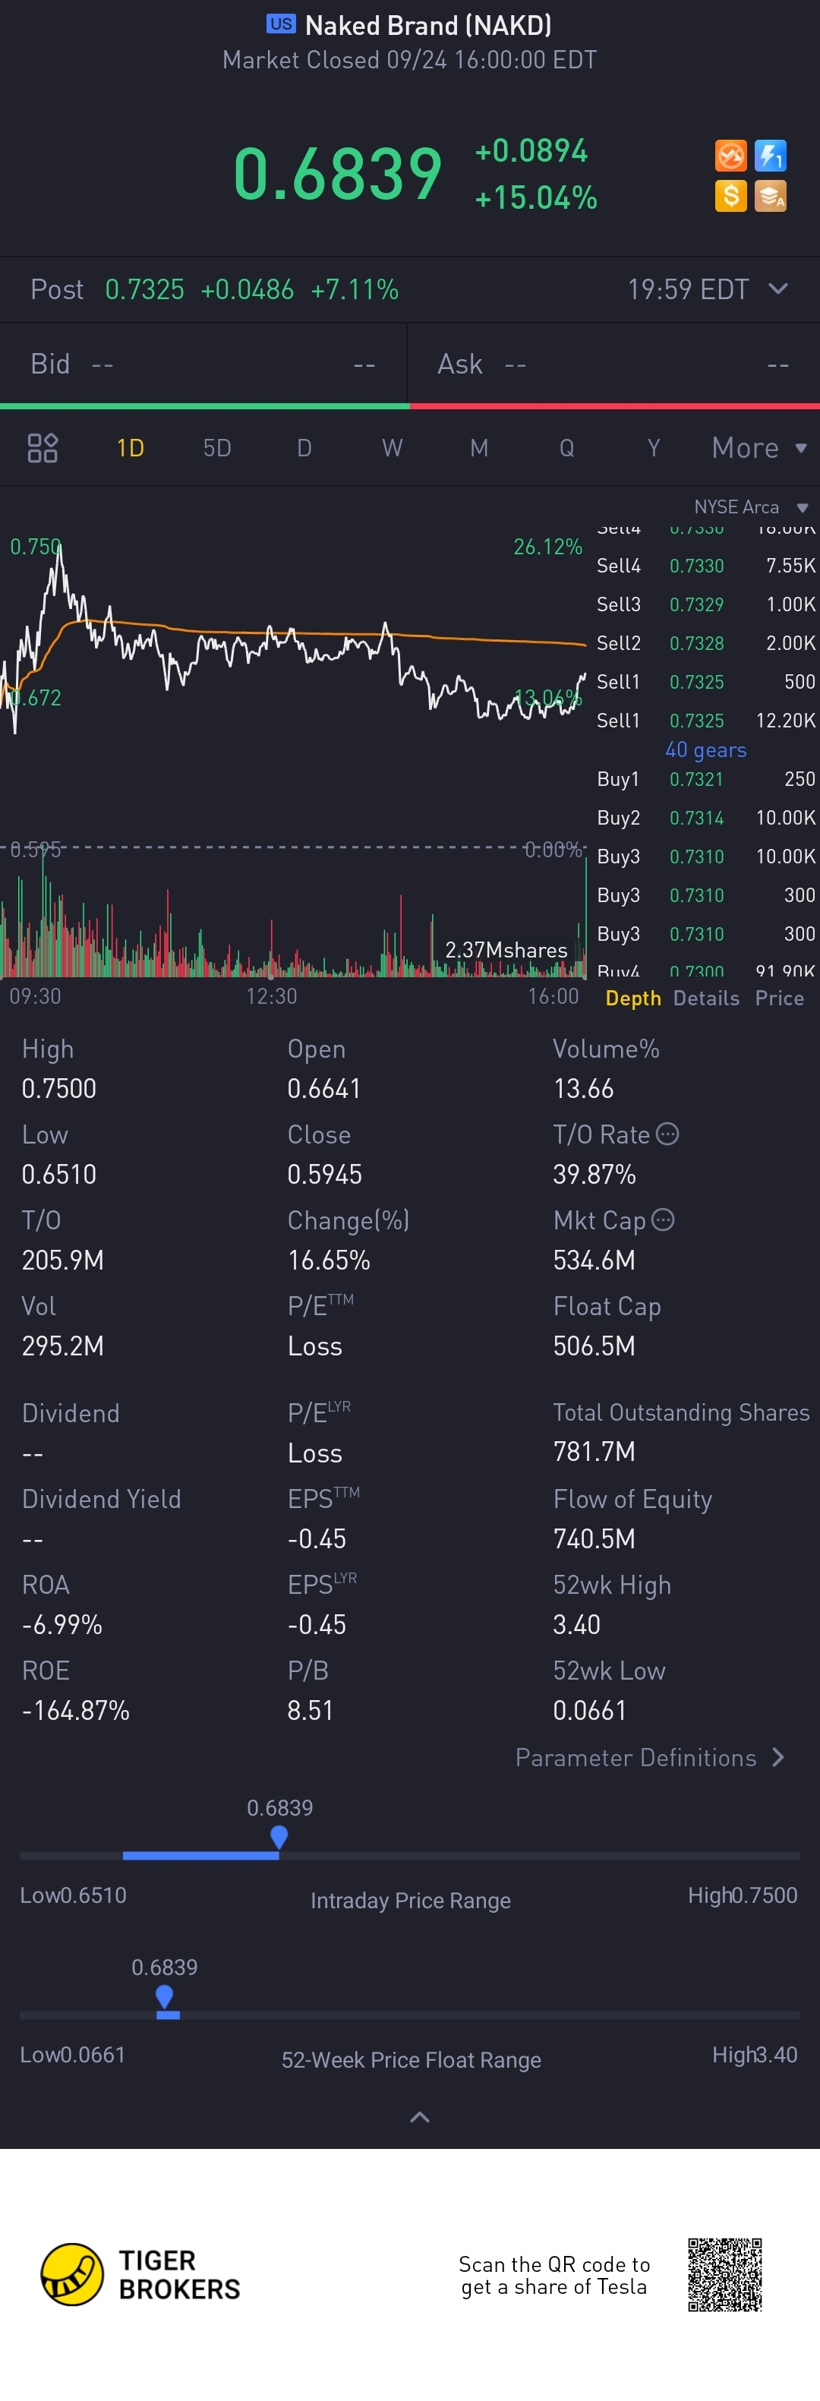This screenshot has height=2401, width=820.
Task: Tap the Intraday Price Range marker at 0.6839
Action: point(279,1837)
